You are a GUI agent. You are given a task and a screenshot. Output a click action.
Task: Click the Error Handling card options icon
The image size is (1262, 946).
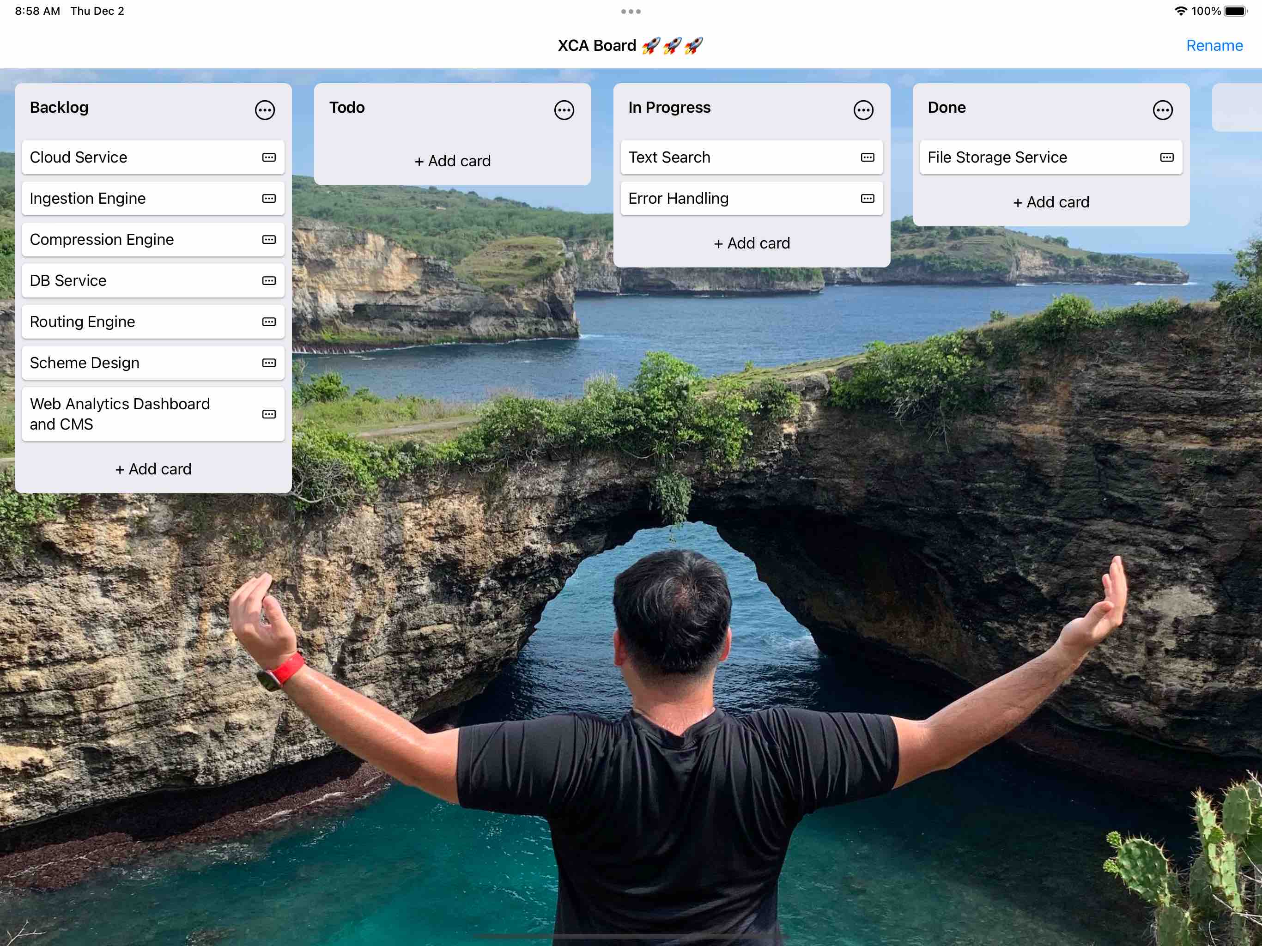point(867,199)
